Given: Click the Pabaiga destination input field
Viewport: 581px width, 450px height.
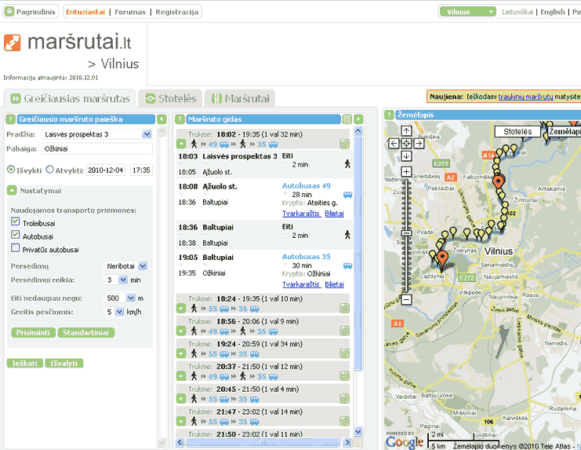Looking at the screenshot, I should pos(97,148).
